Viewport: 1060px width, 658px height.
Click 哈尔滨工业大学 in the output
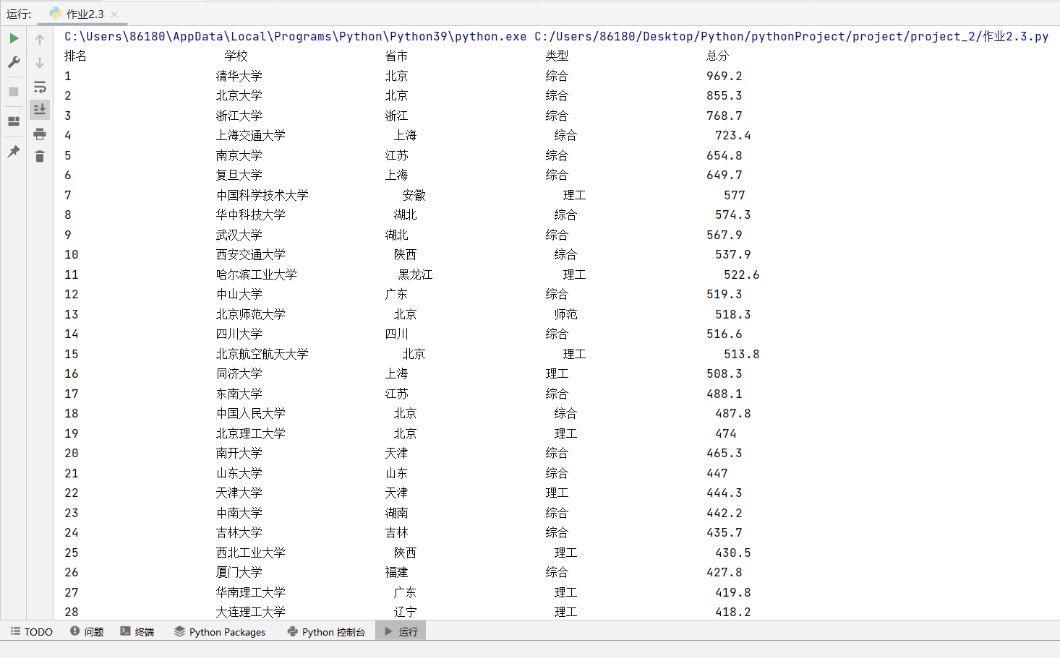click(256, 274)
